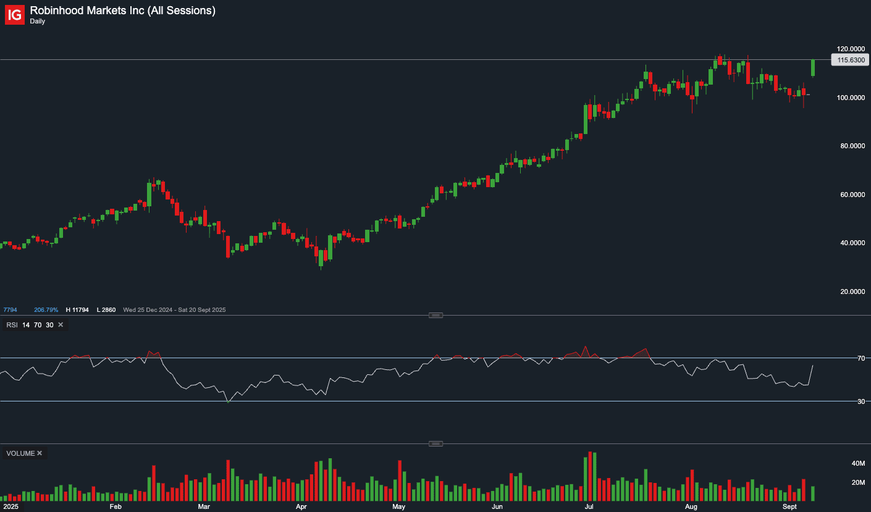
Task: Select the RSI period value 14
Action: (26, 325)
